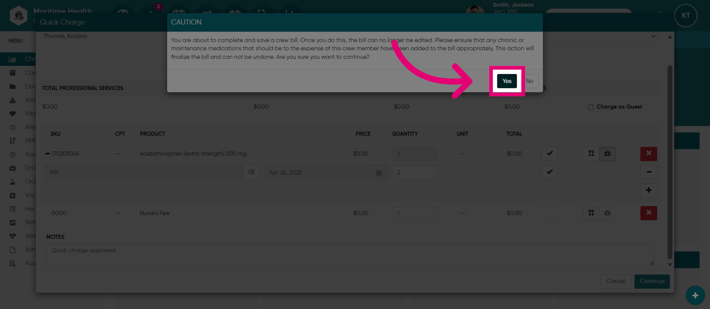Delete the Acetaminophen line with the red X
The width and height of the screenshot is (710, 309).
(649, 153)
